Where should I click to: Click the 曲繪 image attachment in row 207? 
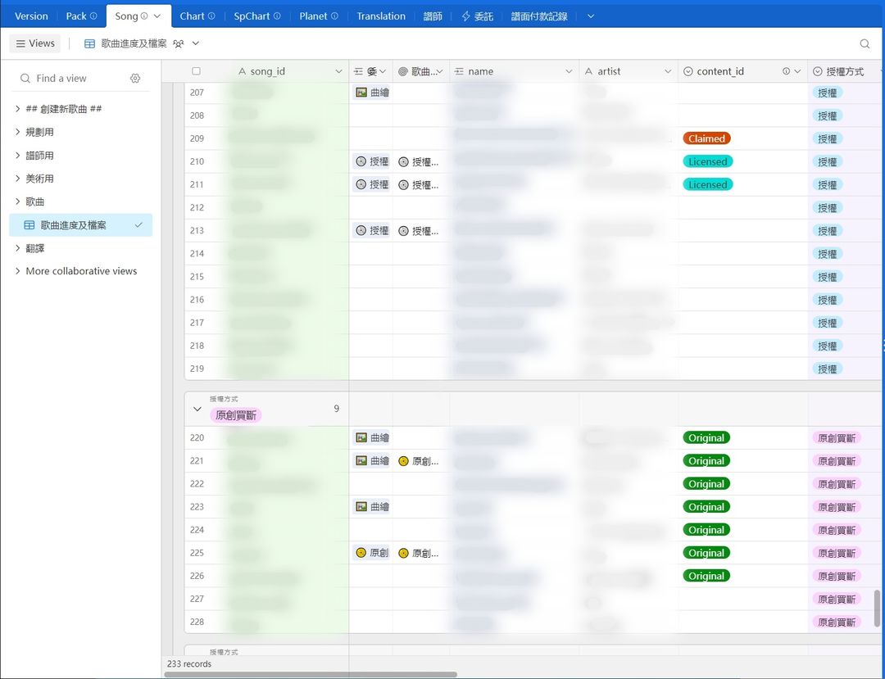tap(372, 92)
